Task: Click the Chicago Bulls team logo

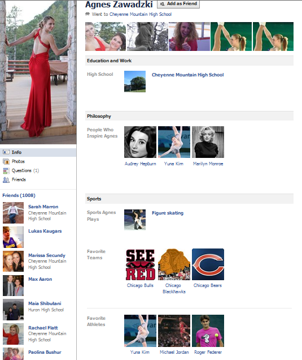Action: (x=140, y=264)
